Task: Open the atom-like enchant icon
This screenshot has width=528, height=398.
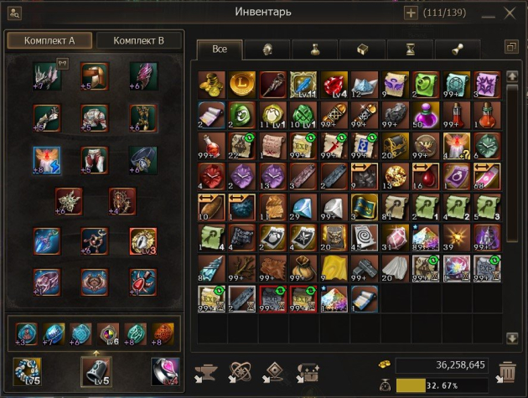Action: coord(240,373)
